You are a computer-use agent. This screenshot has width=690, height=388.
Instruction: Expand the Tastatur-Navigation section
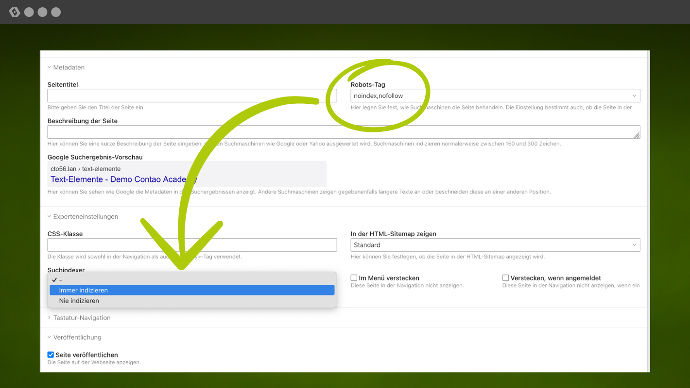[50, 318]
